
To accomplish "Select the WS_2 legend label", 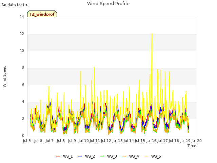I will [90, 156].
